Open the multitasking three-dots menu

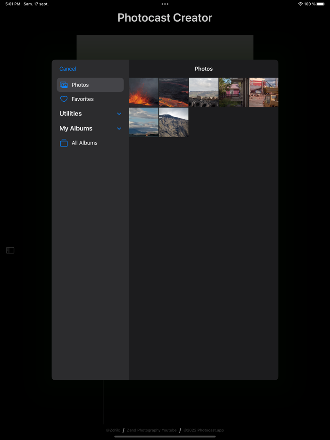[165, 4]
